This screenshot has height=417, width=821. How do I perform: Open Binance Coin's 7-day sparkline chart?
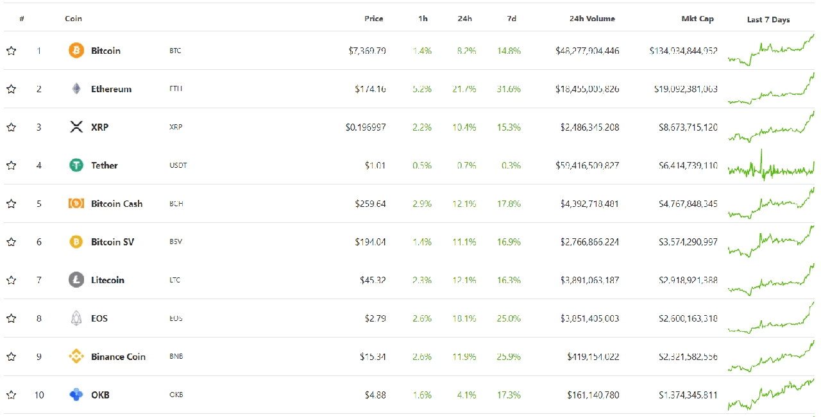[771, 356]
